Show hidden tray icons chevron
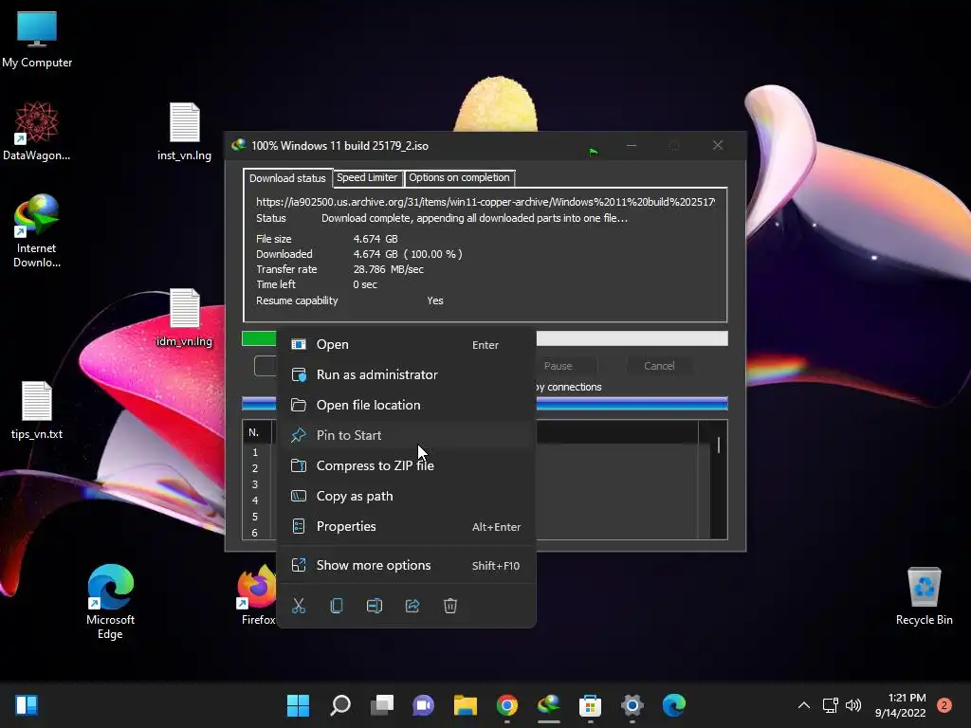This screenshot has height=728, width=971. coord(804,705)
